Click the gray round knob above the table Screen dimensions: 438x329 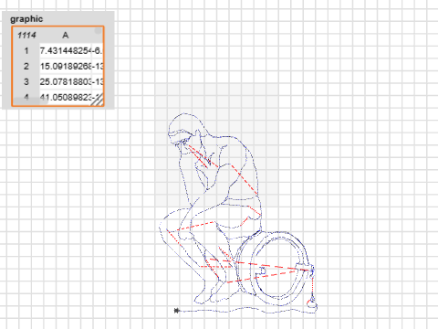point(98,30)
